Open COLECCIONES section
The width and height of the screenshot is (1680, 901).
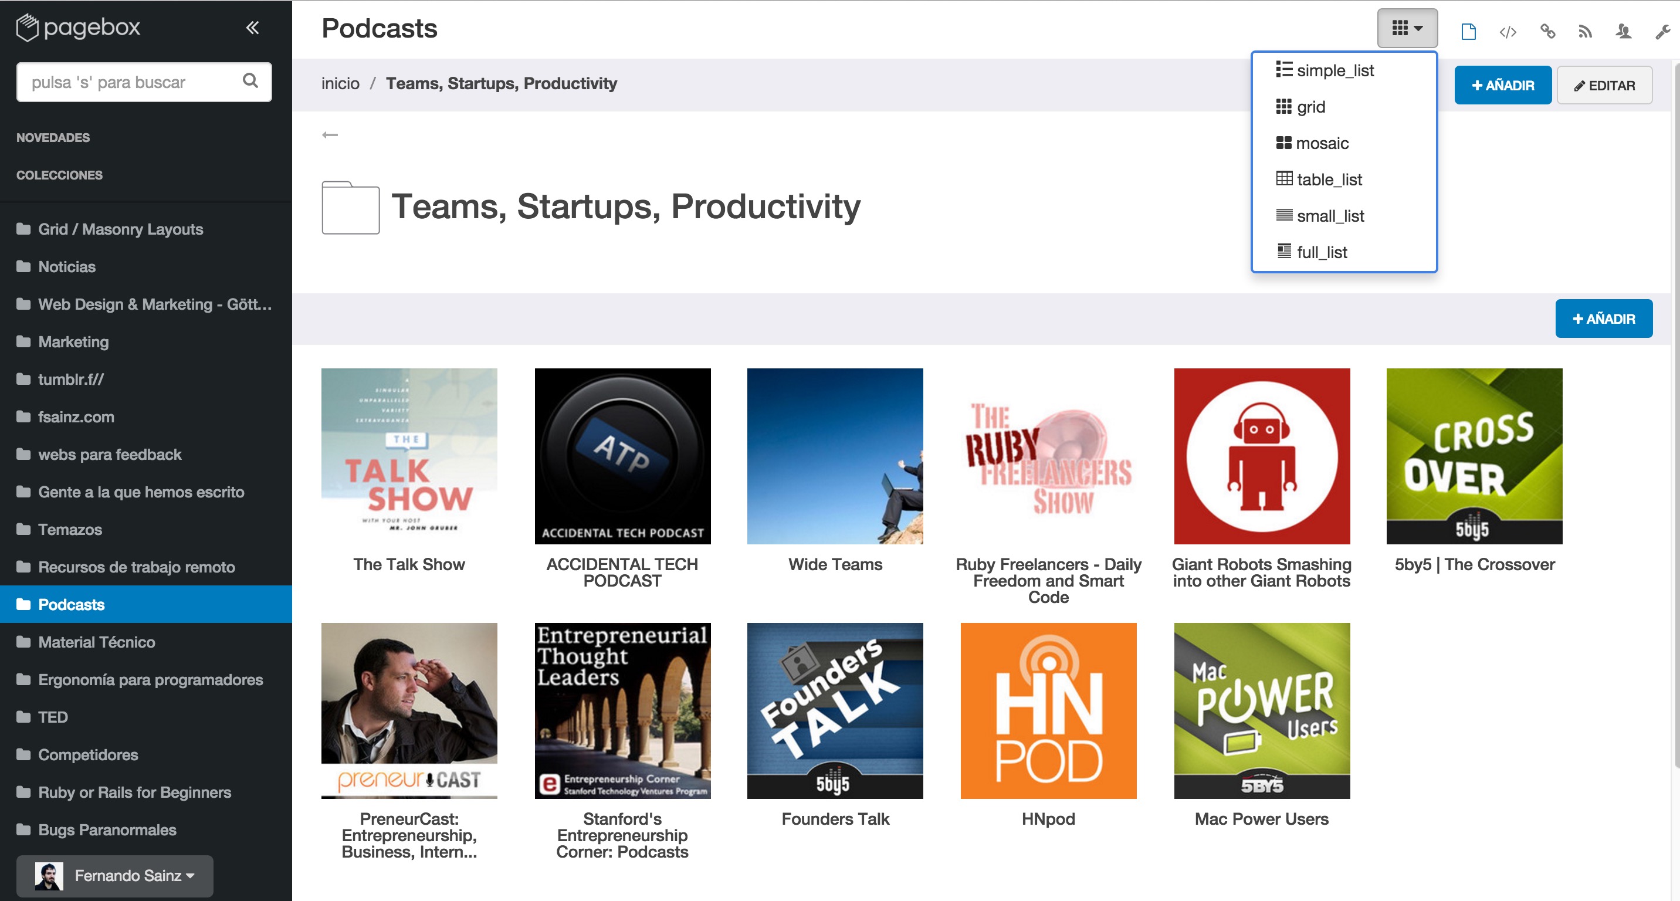pyautogui.click(x=59, y=175)
